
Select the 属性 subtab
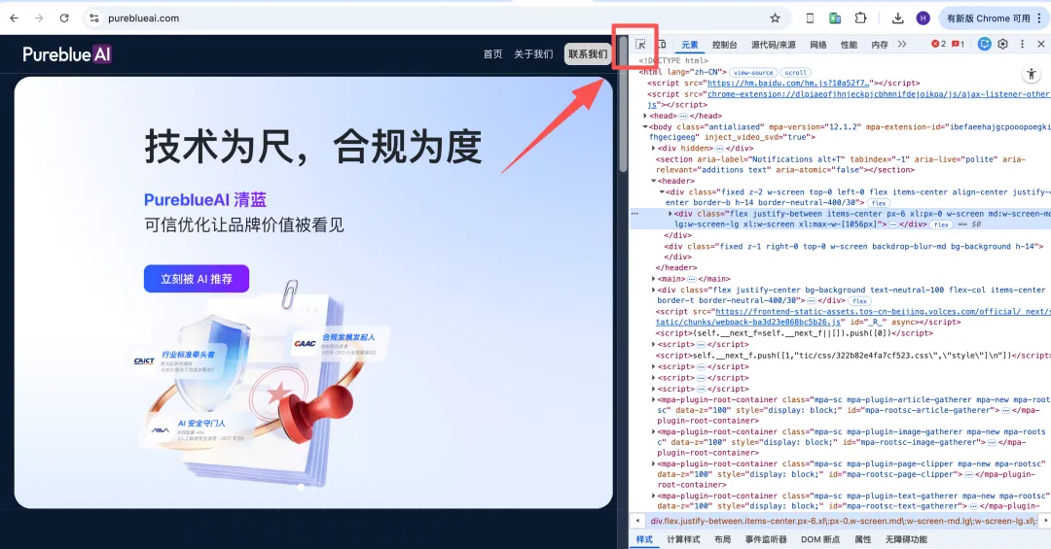click(x=863, y=539)
